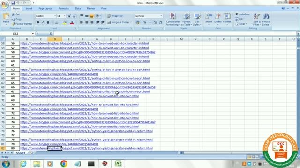Select the Sheet1 tab
300x168 pixels.
(20, 153)
